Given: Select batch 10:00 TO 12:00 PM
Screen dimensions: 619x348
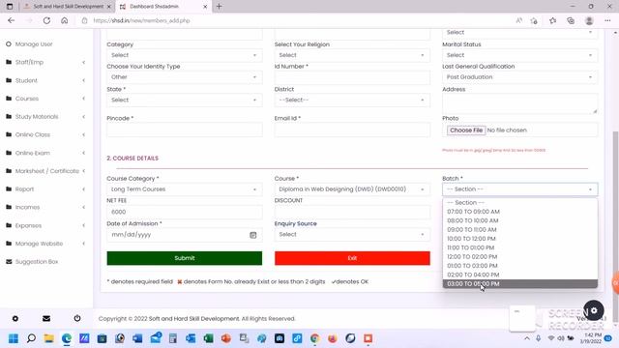Looking at the screenshot, I should pyautogui.click(x=520, y=239).
